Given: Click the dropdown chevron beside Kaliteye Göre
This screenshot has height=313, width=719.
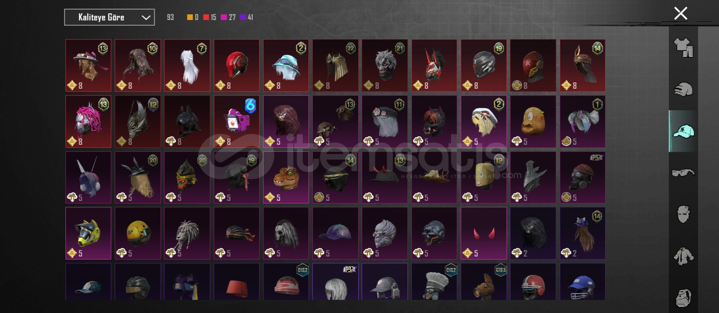Looking at the screenshot, I should [x=146, y=17].
